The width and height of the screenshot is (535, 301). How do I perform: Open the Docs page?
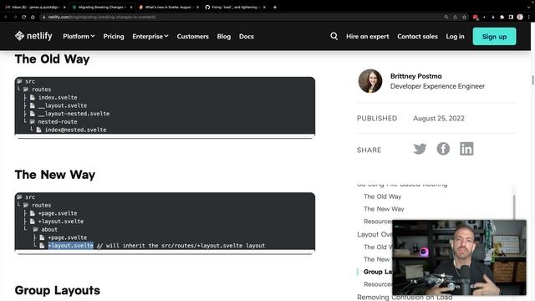(247, 36)
